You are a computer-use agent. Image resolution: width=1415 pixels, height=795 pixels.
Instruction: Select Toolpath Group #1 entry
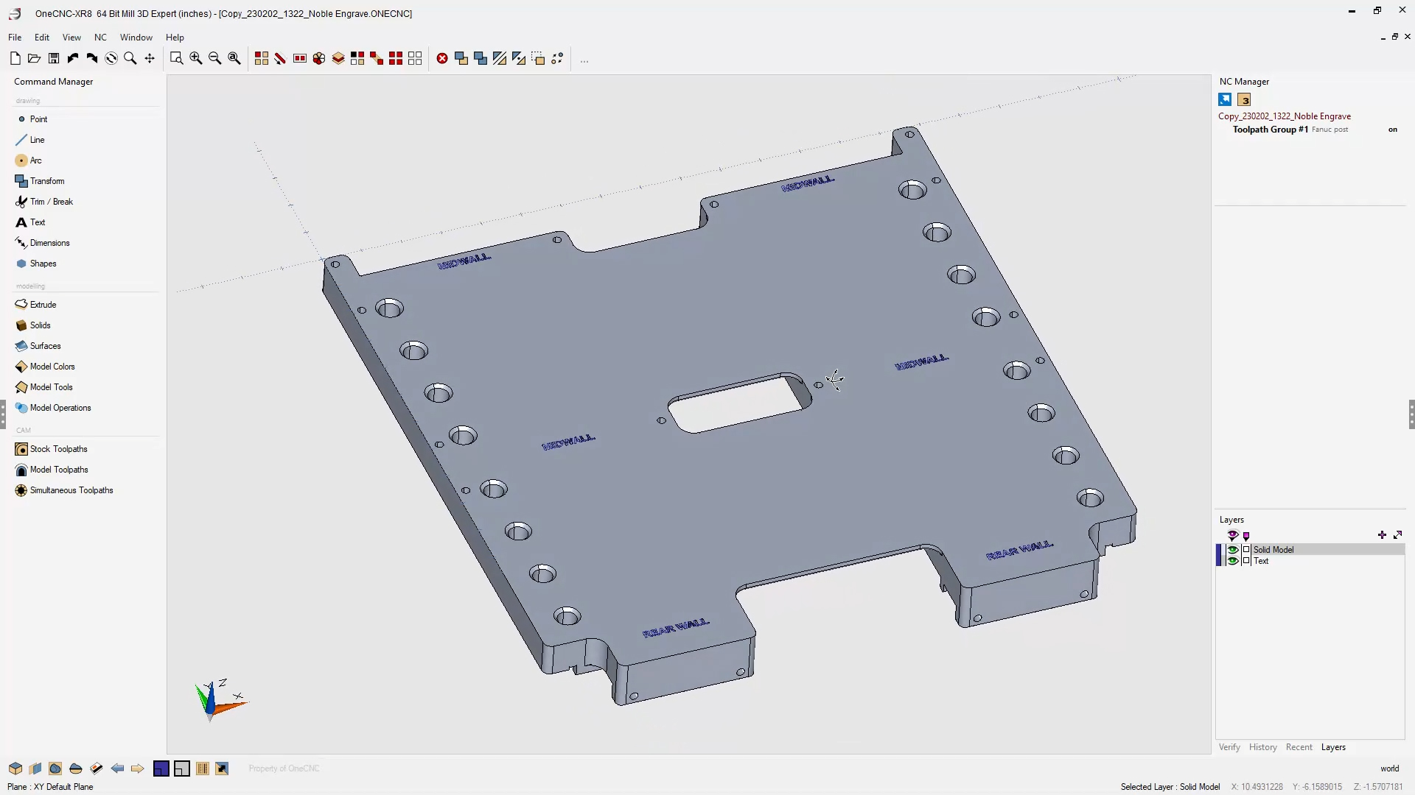tap(1271, 130)
